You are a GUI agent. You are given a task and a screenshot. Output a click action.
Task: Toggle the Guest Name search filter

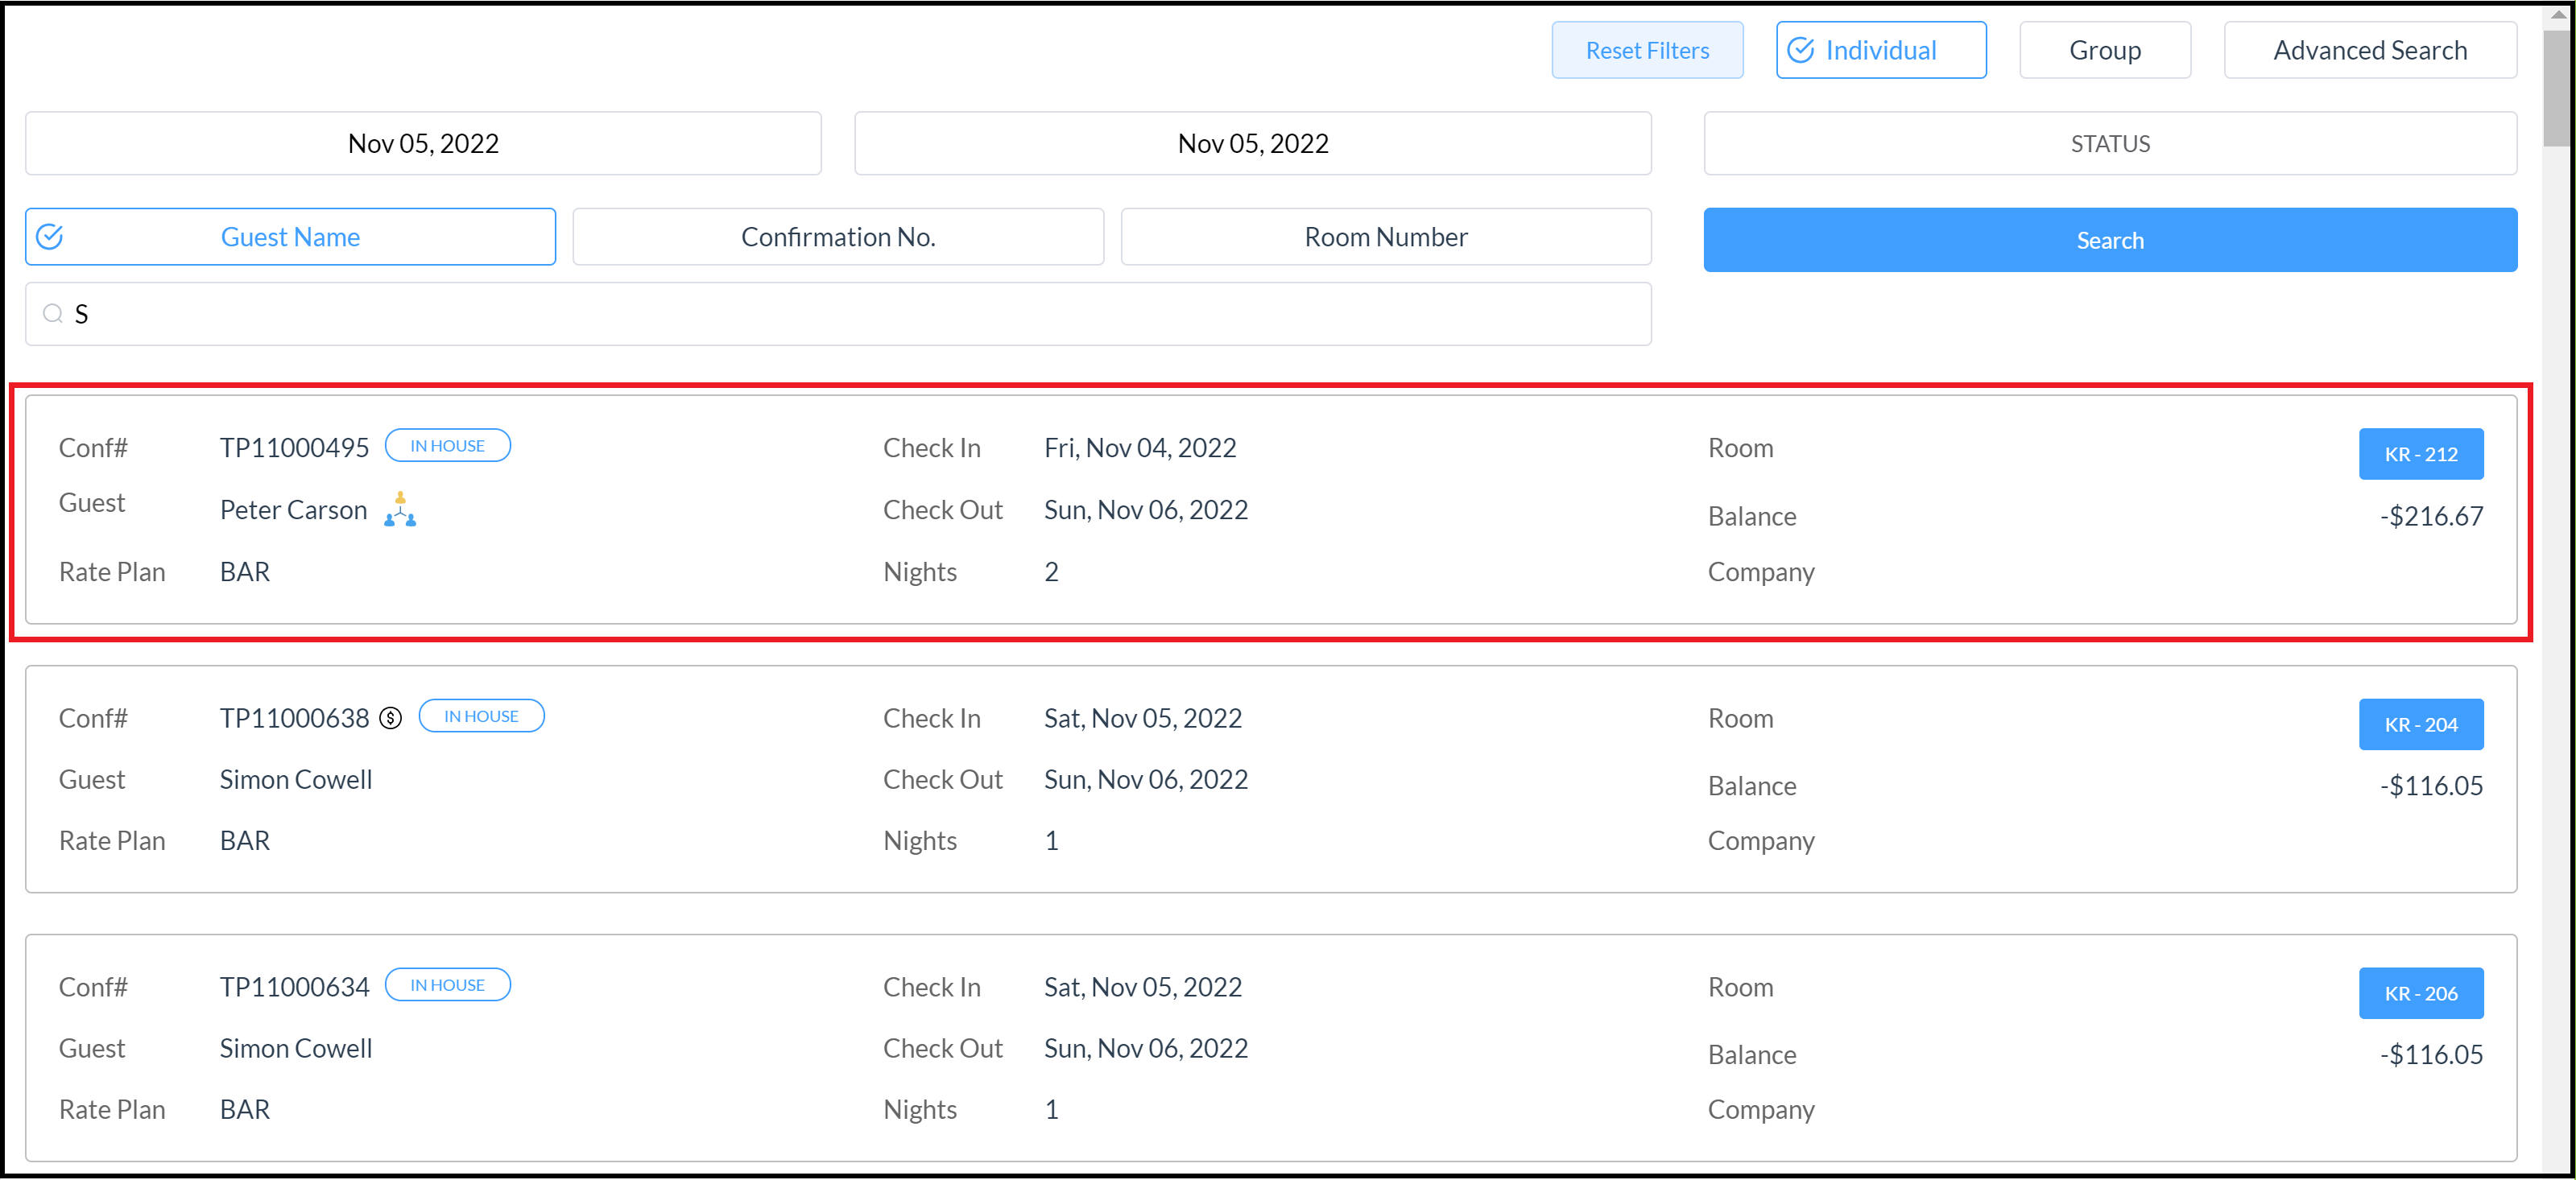pos(289,236)
